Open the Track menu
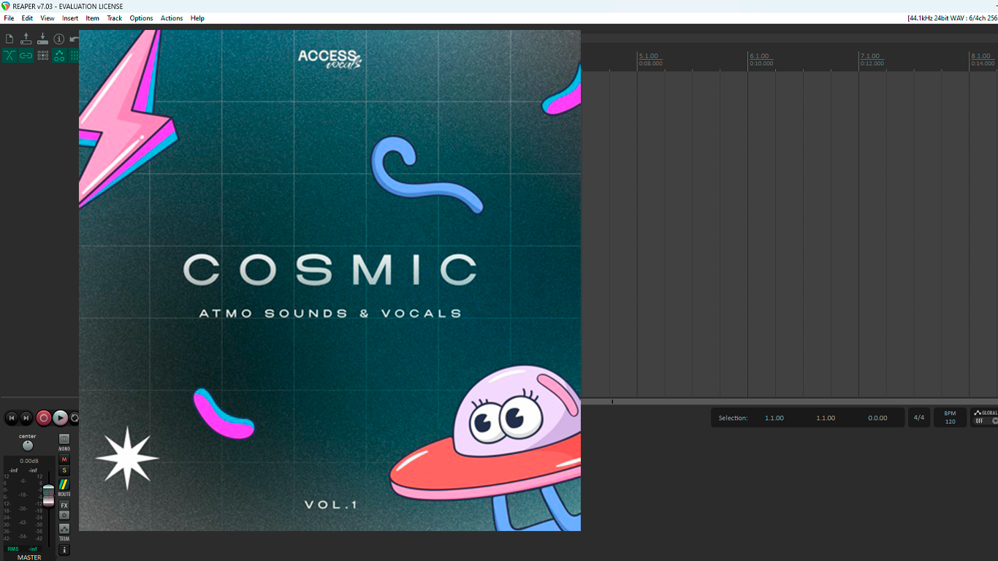The image size is (998, 561). tap(115, 18)
